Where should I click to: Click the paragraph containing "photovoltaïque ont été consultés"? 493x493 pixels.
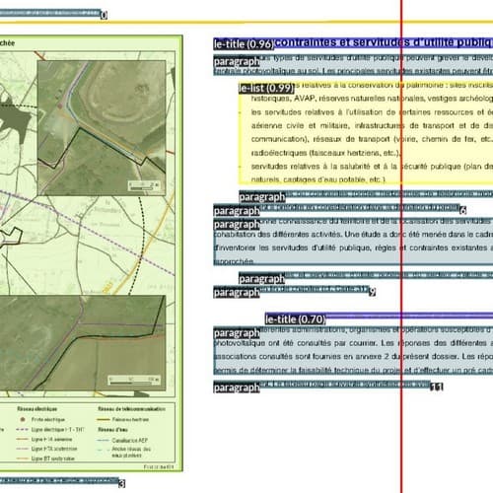(x=353, y=350)
